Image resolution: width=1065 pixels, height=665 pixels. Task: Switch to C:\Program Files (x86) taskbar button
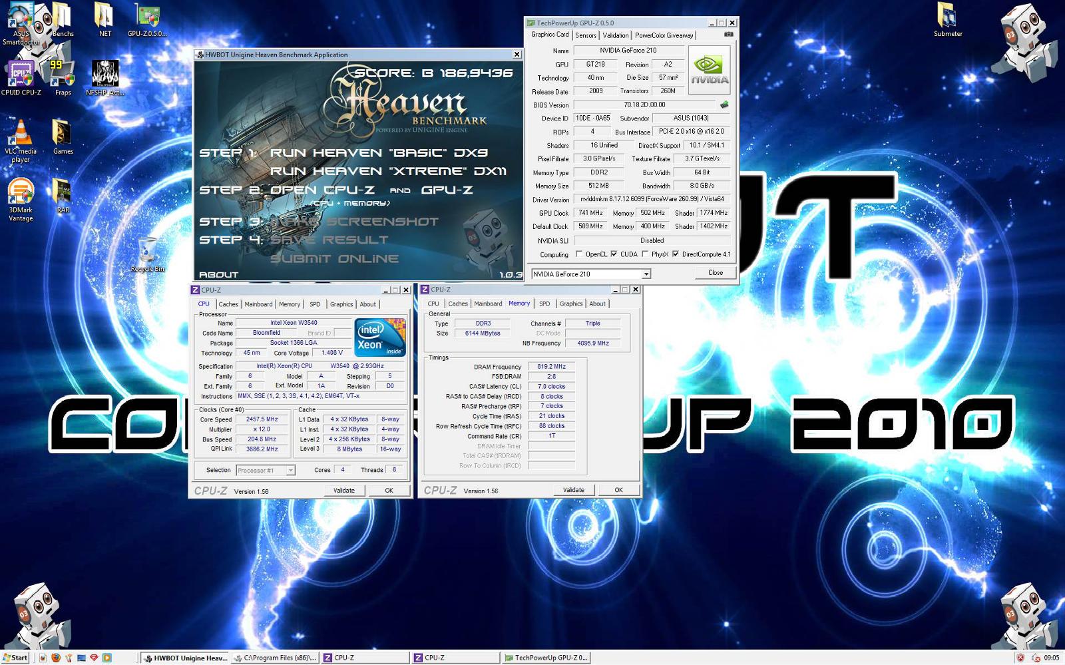click(x=275, y=658)
